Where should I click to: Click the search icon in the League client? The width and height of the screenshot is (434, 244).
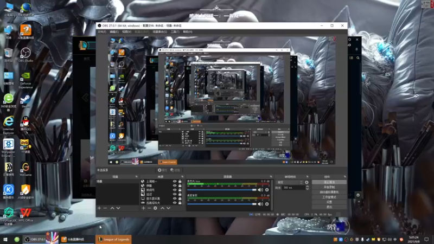click(358, 58)
